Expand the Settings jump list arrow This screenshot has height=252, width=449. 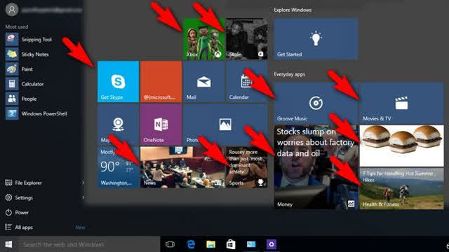pyautogui.click(x=83, y=197)
